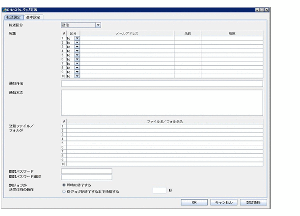Click the 開封パスワード確認 field
Image resolution: width=300 pixels, height=216 pixels.
pyautogui.click(x=86, y=177)
